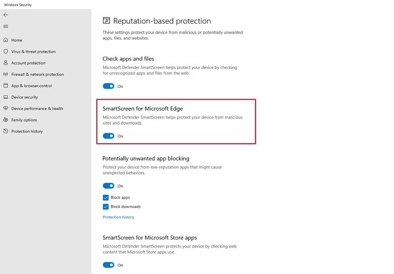Select the Device security laptop icon

coord(6,97)
